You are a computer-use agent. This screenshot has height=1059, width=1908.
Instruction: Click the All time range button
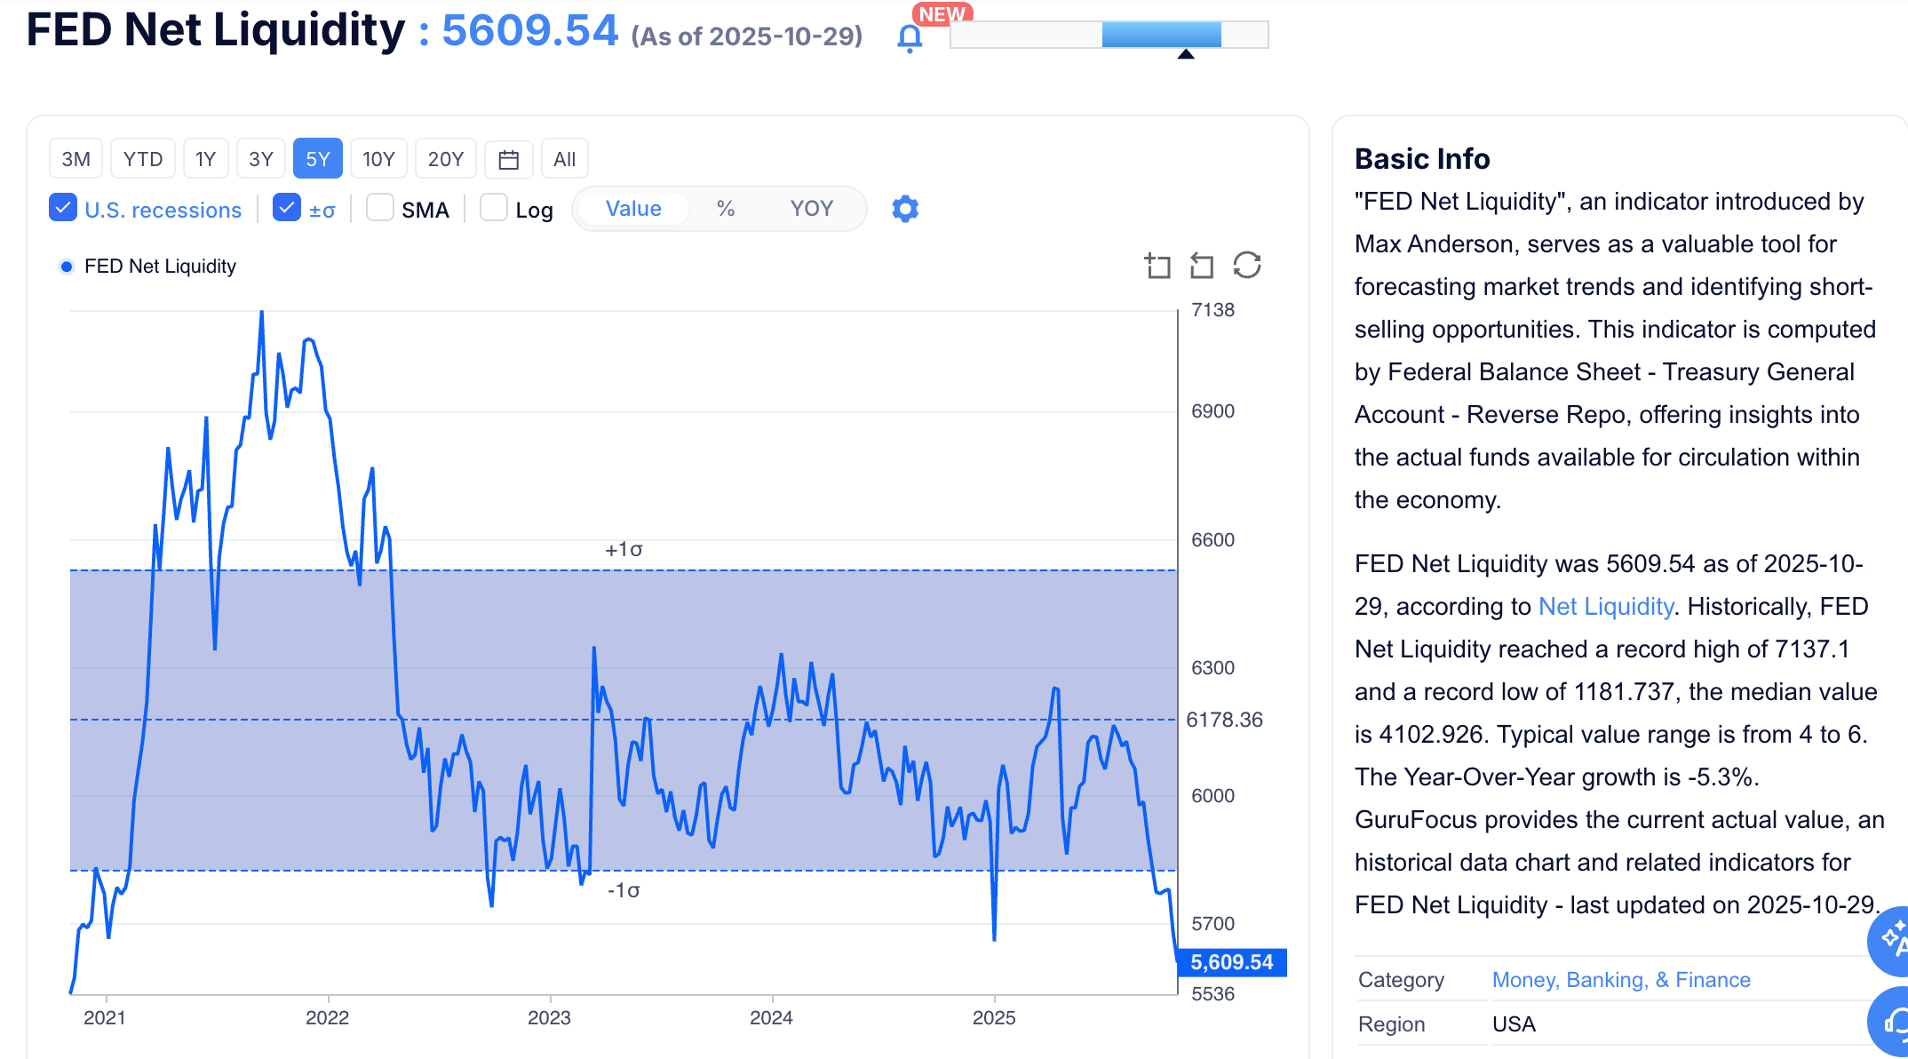564,159
